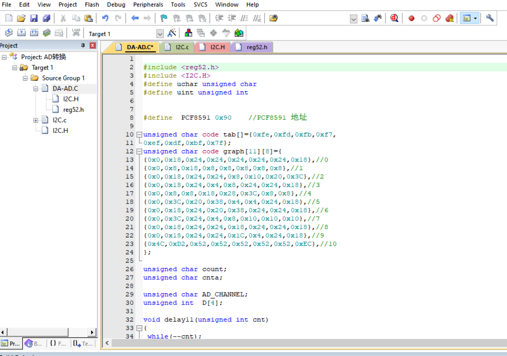This screenshot has width=507, height=356.
Task: Create a new file from the toolbar
Action: tap(9, 18)
